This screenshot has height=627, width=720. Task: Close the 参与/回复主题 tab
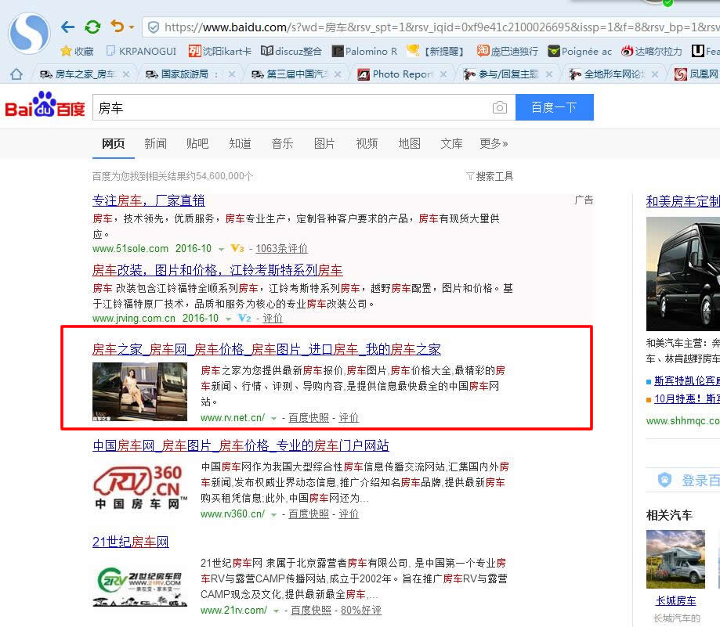pyautogui.click(x=548, y=74)
